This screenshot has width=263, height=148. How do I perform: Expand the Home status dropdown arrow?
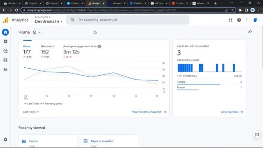pyautogui.click(x=40, y=32)
